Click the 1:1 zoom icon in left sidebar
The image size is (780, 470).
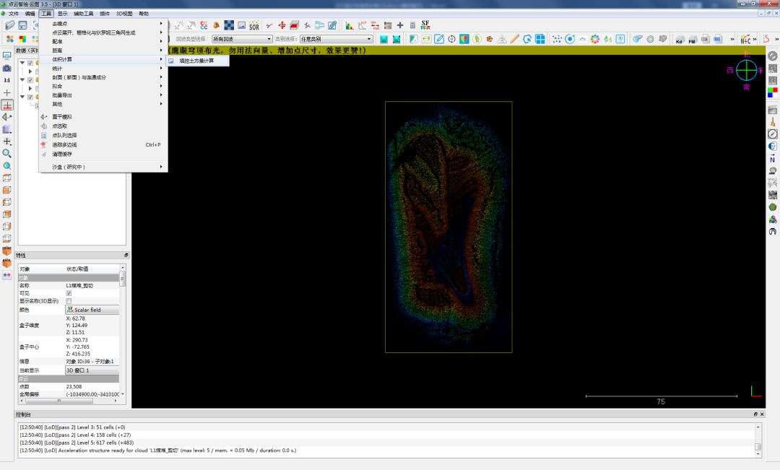[x=7, y=80]
